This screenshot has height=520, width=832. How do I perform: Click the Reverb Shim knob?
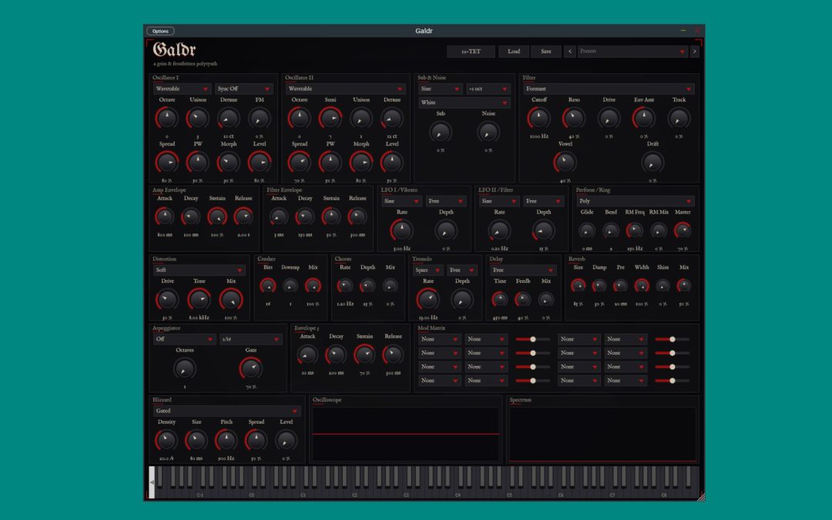point(663,286)
